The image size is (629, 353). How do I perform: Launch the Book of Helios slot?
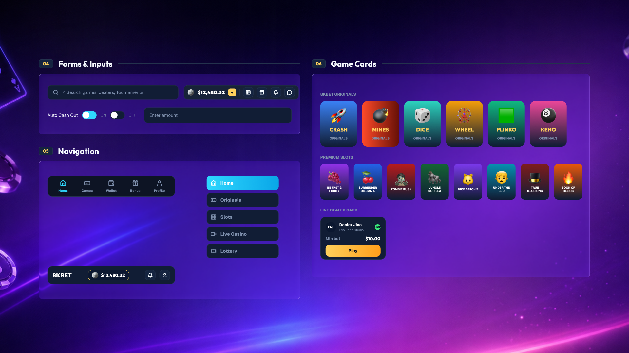point(568,182)
